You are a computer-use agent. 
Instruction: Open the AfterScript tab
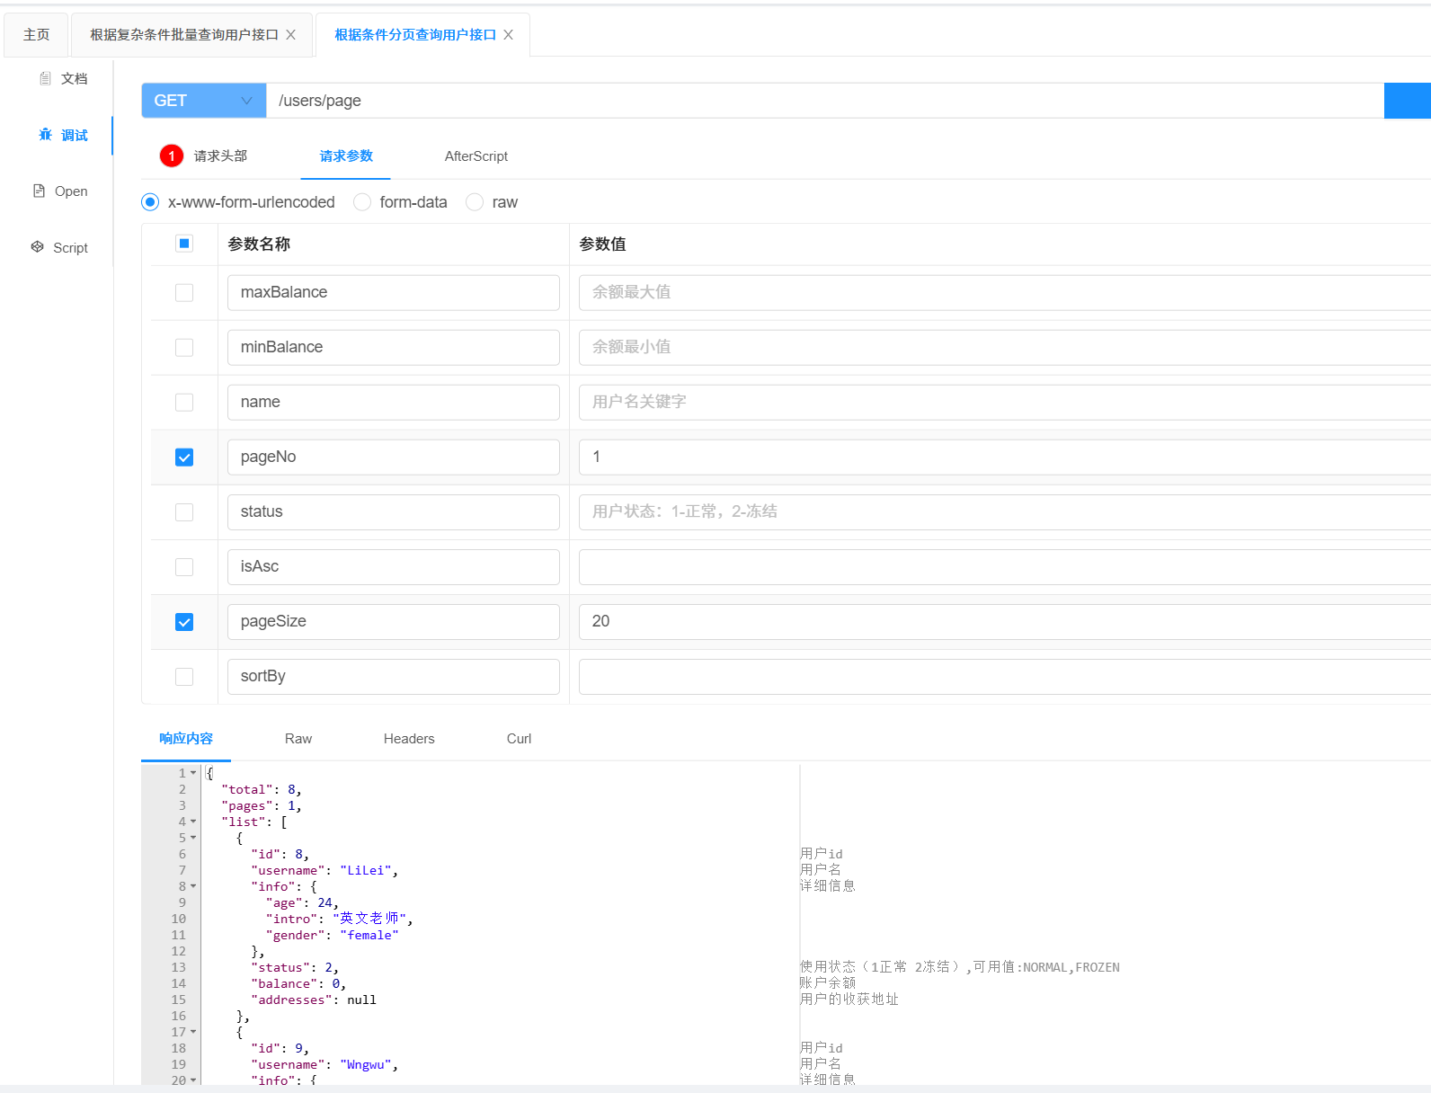476,156
